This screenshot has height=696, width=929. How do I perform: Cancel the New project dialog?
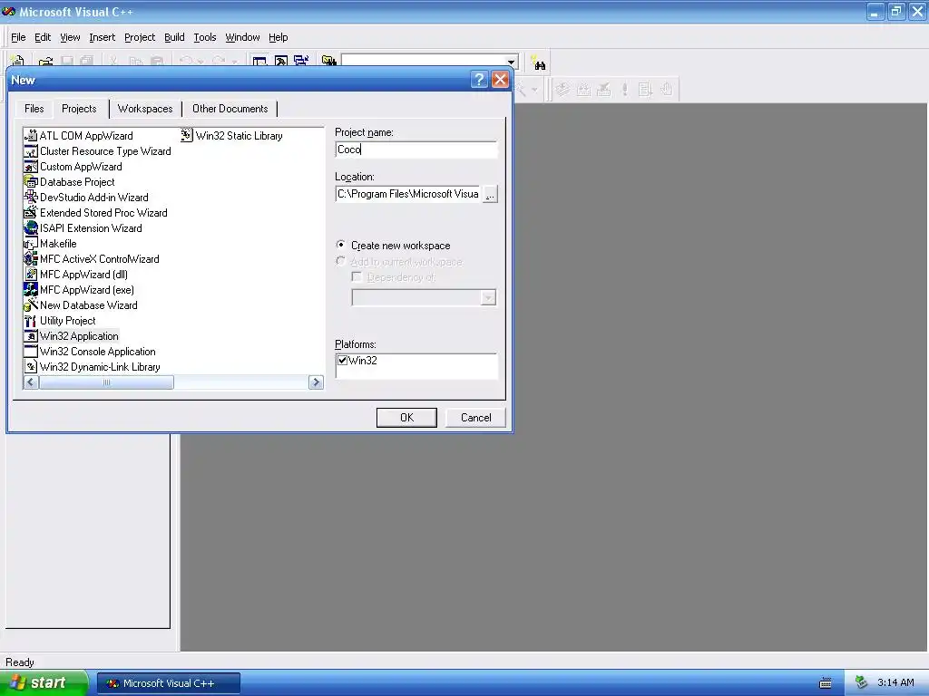[475, 417]
